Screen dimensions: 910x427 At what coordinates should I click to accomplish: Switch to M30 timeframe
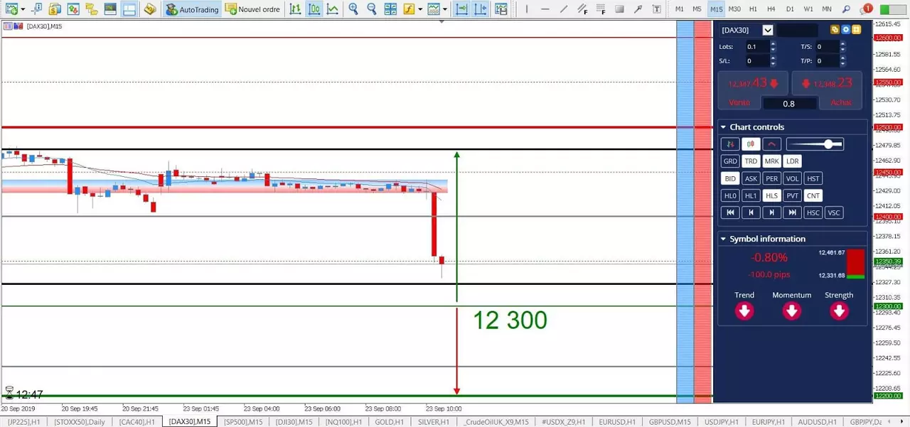coord(734,9)
